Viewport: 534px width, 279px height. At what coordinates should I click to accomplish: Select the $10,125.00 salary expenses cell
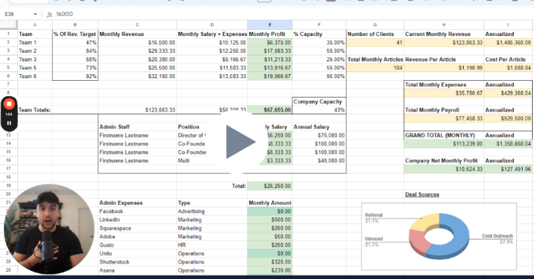[212, 43]
